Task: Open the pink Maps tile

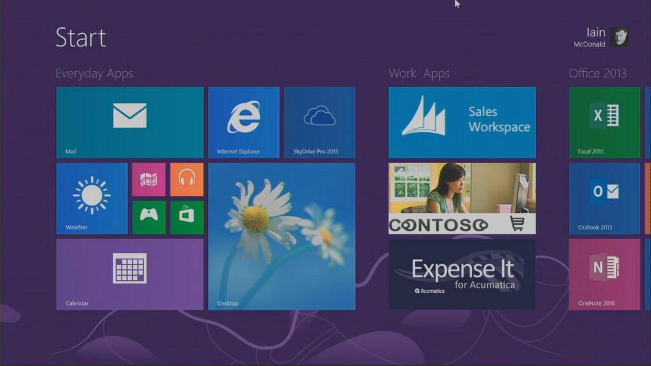Action: click(x=149, y=179)
